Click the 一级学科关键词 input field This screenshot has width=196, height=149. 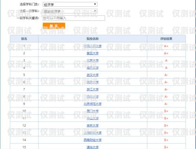(74, 18)
